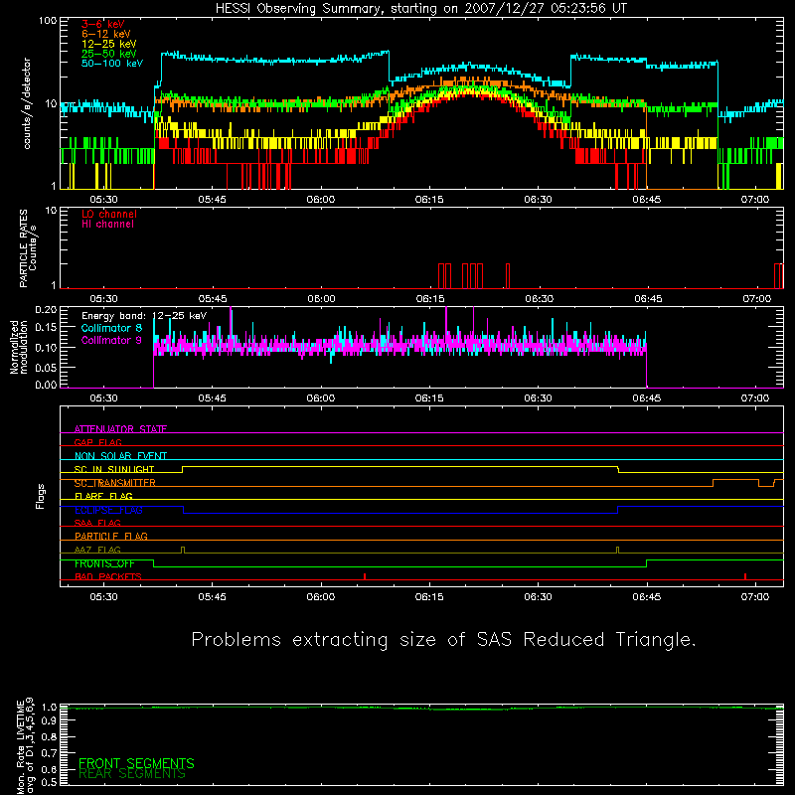Click the 07:00 tick label under the particle rates plot
The height and width of the screenshot is (795, 795).
(756, 299)
